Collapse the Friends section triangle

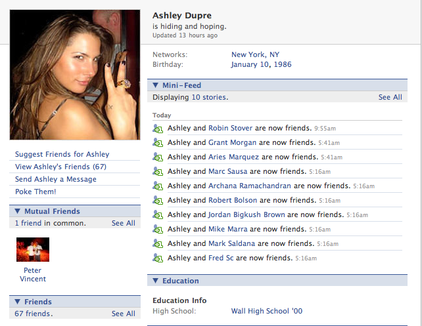[18, 302]
